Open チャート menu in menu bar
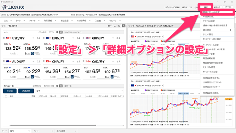This screenshot has width=236, height=133. (x=34, y=20)
